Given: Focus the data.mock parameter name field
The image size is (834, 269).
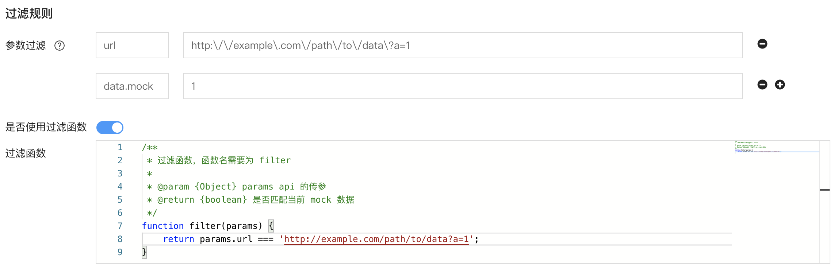Looking at the screenshot, I should (x=132, y=86).
